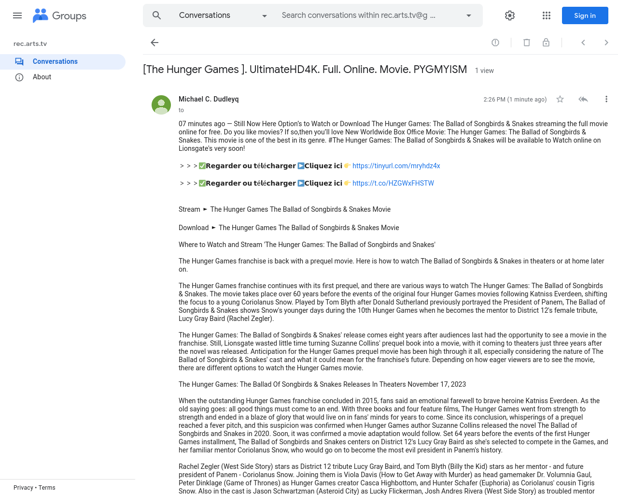Click the delete trash icon

[x=527, y=43]
